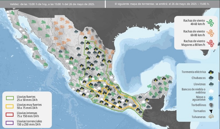This screenshot has height=129, width=220.
Task: Click the 'Lloviznas' legend label
Action: tap(200, 84)
